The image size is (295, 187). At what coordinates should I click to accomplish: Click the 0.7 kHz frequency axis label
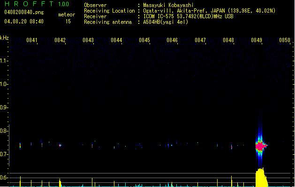pyautogui.click(x=4, y=154)
